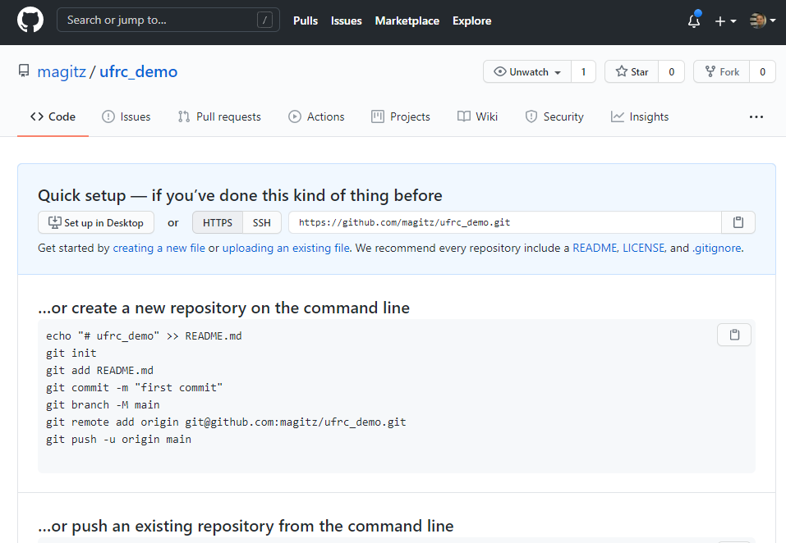Click the 'git push -u origin main' line
Viewport: 786px width, 543px height.
click(119, 439)
